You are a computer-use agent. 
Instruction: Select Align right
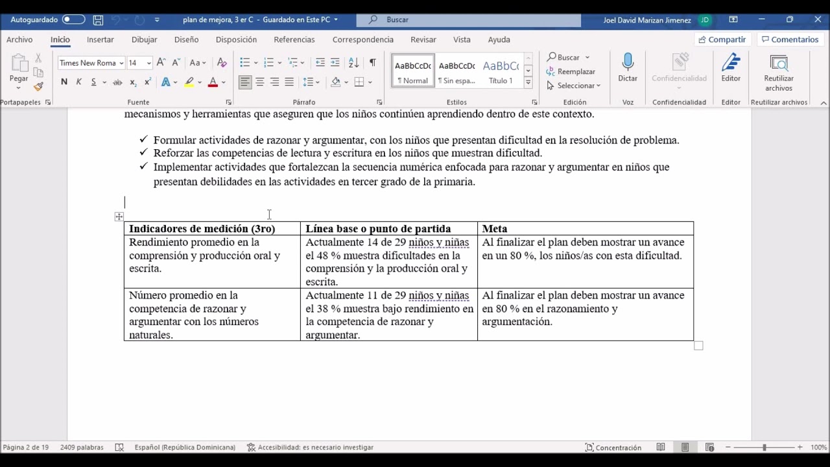coord(274,82)
